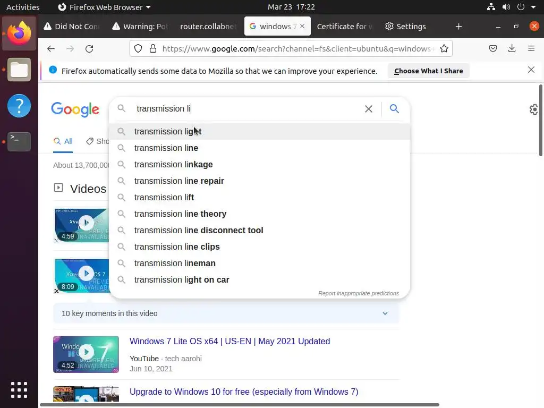Open Upgrade to Windows 10 for free link
Viewport: 544px width, 408px height.
pos(244,392)
